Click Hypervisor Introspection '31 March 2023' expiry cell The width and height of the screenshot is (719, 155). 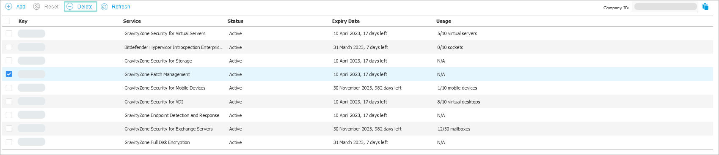tap(361, 47)
